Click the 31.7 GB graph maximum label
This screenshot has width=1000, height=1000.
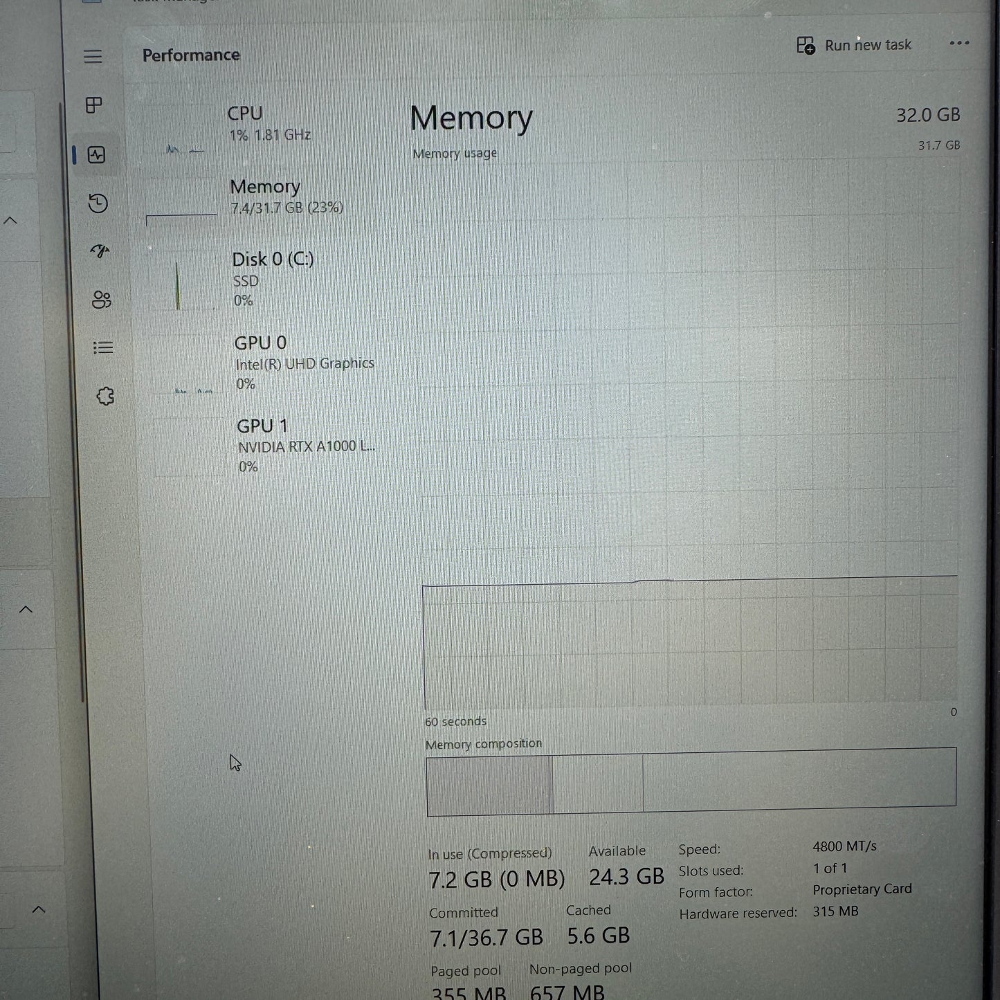coord(939,145)
